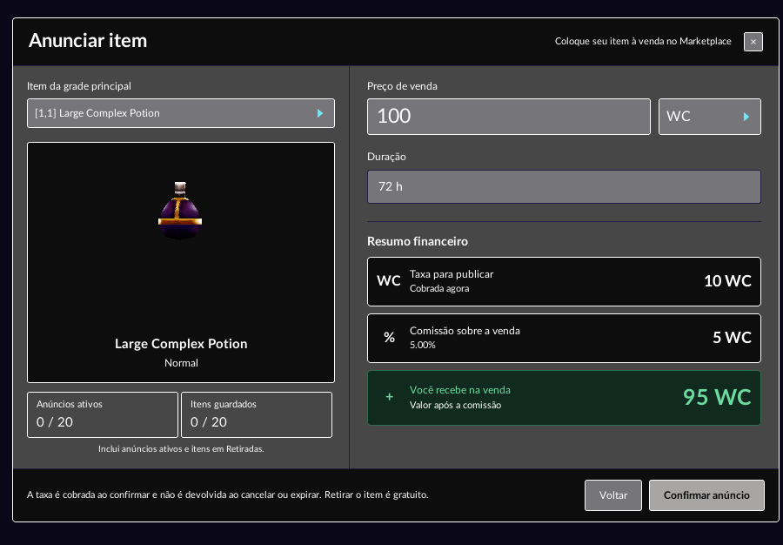The width and height of the screenshot is (783, 545).
Task: Click the Large Complex Potion item image
Action: point(180,211)
